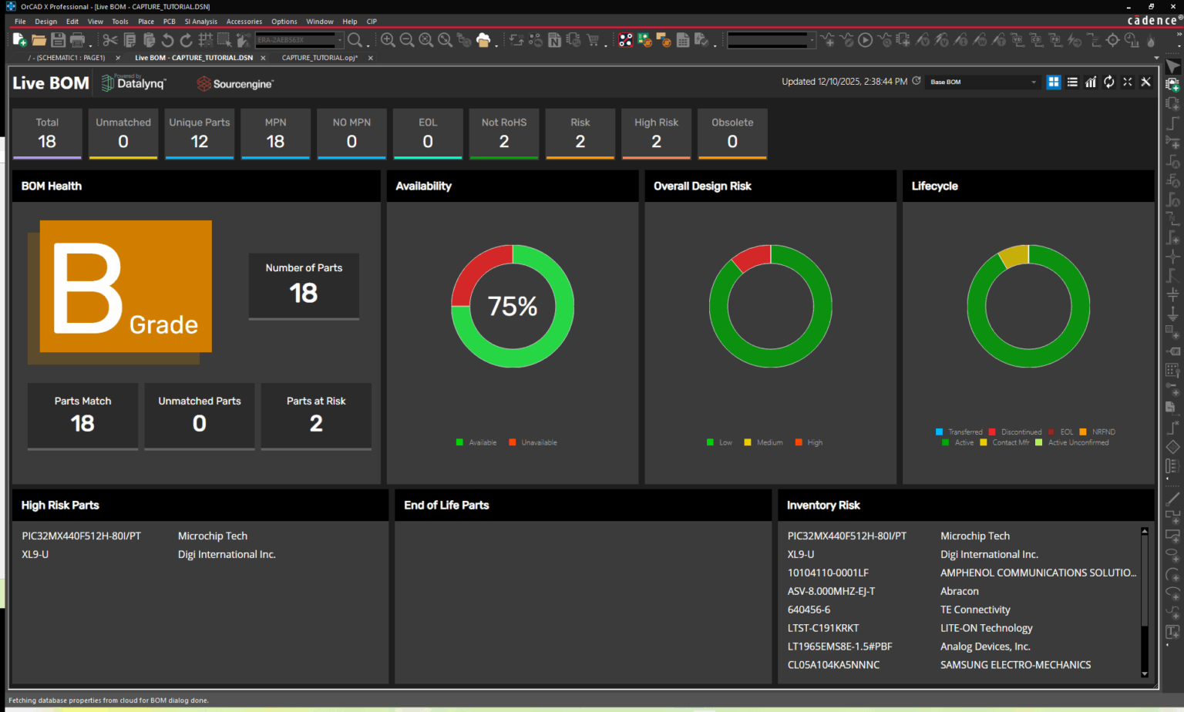Click the High Risk summary card

pos(656,133)
